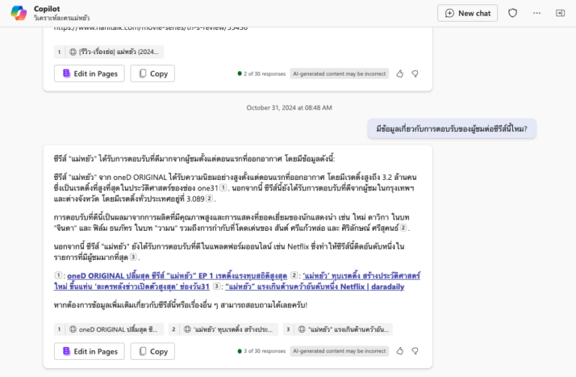
Task: Select the user message bubble about audience reception
Action: [451, 129]
